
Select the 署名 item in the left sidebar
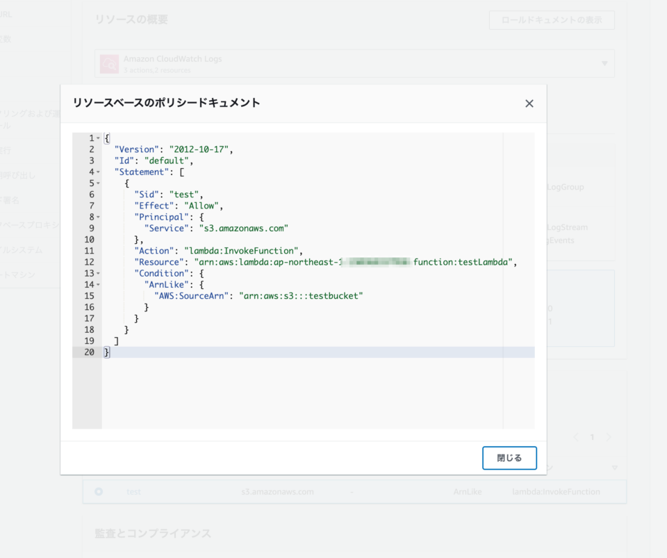click(17, 198)
